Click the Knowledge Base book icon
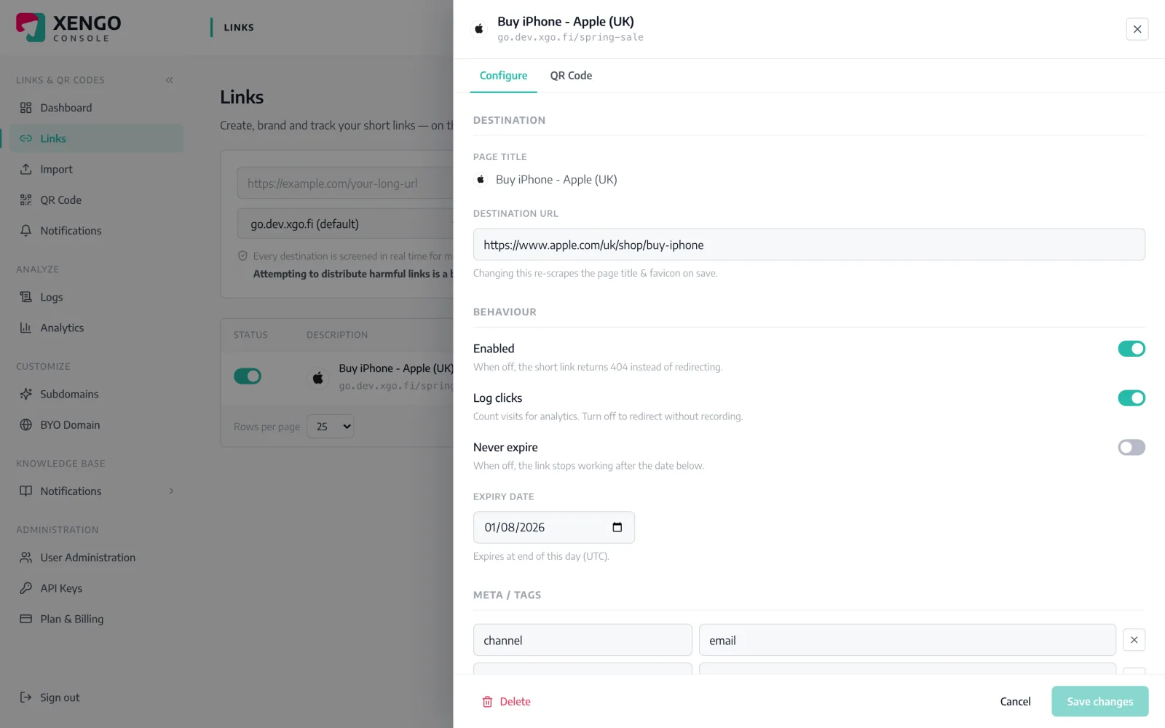 [25, 491]
